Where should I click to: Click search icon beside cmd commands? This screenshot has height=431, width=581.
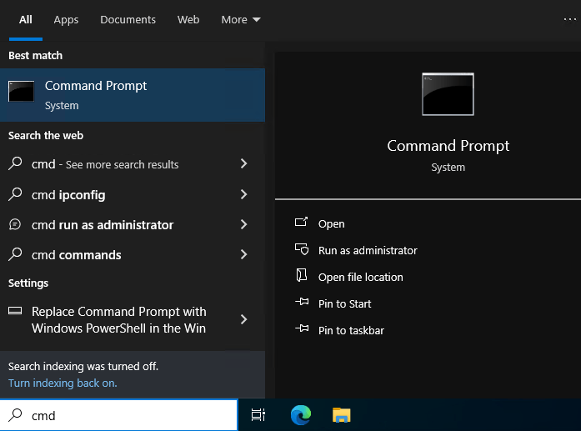coord(15,254)
